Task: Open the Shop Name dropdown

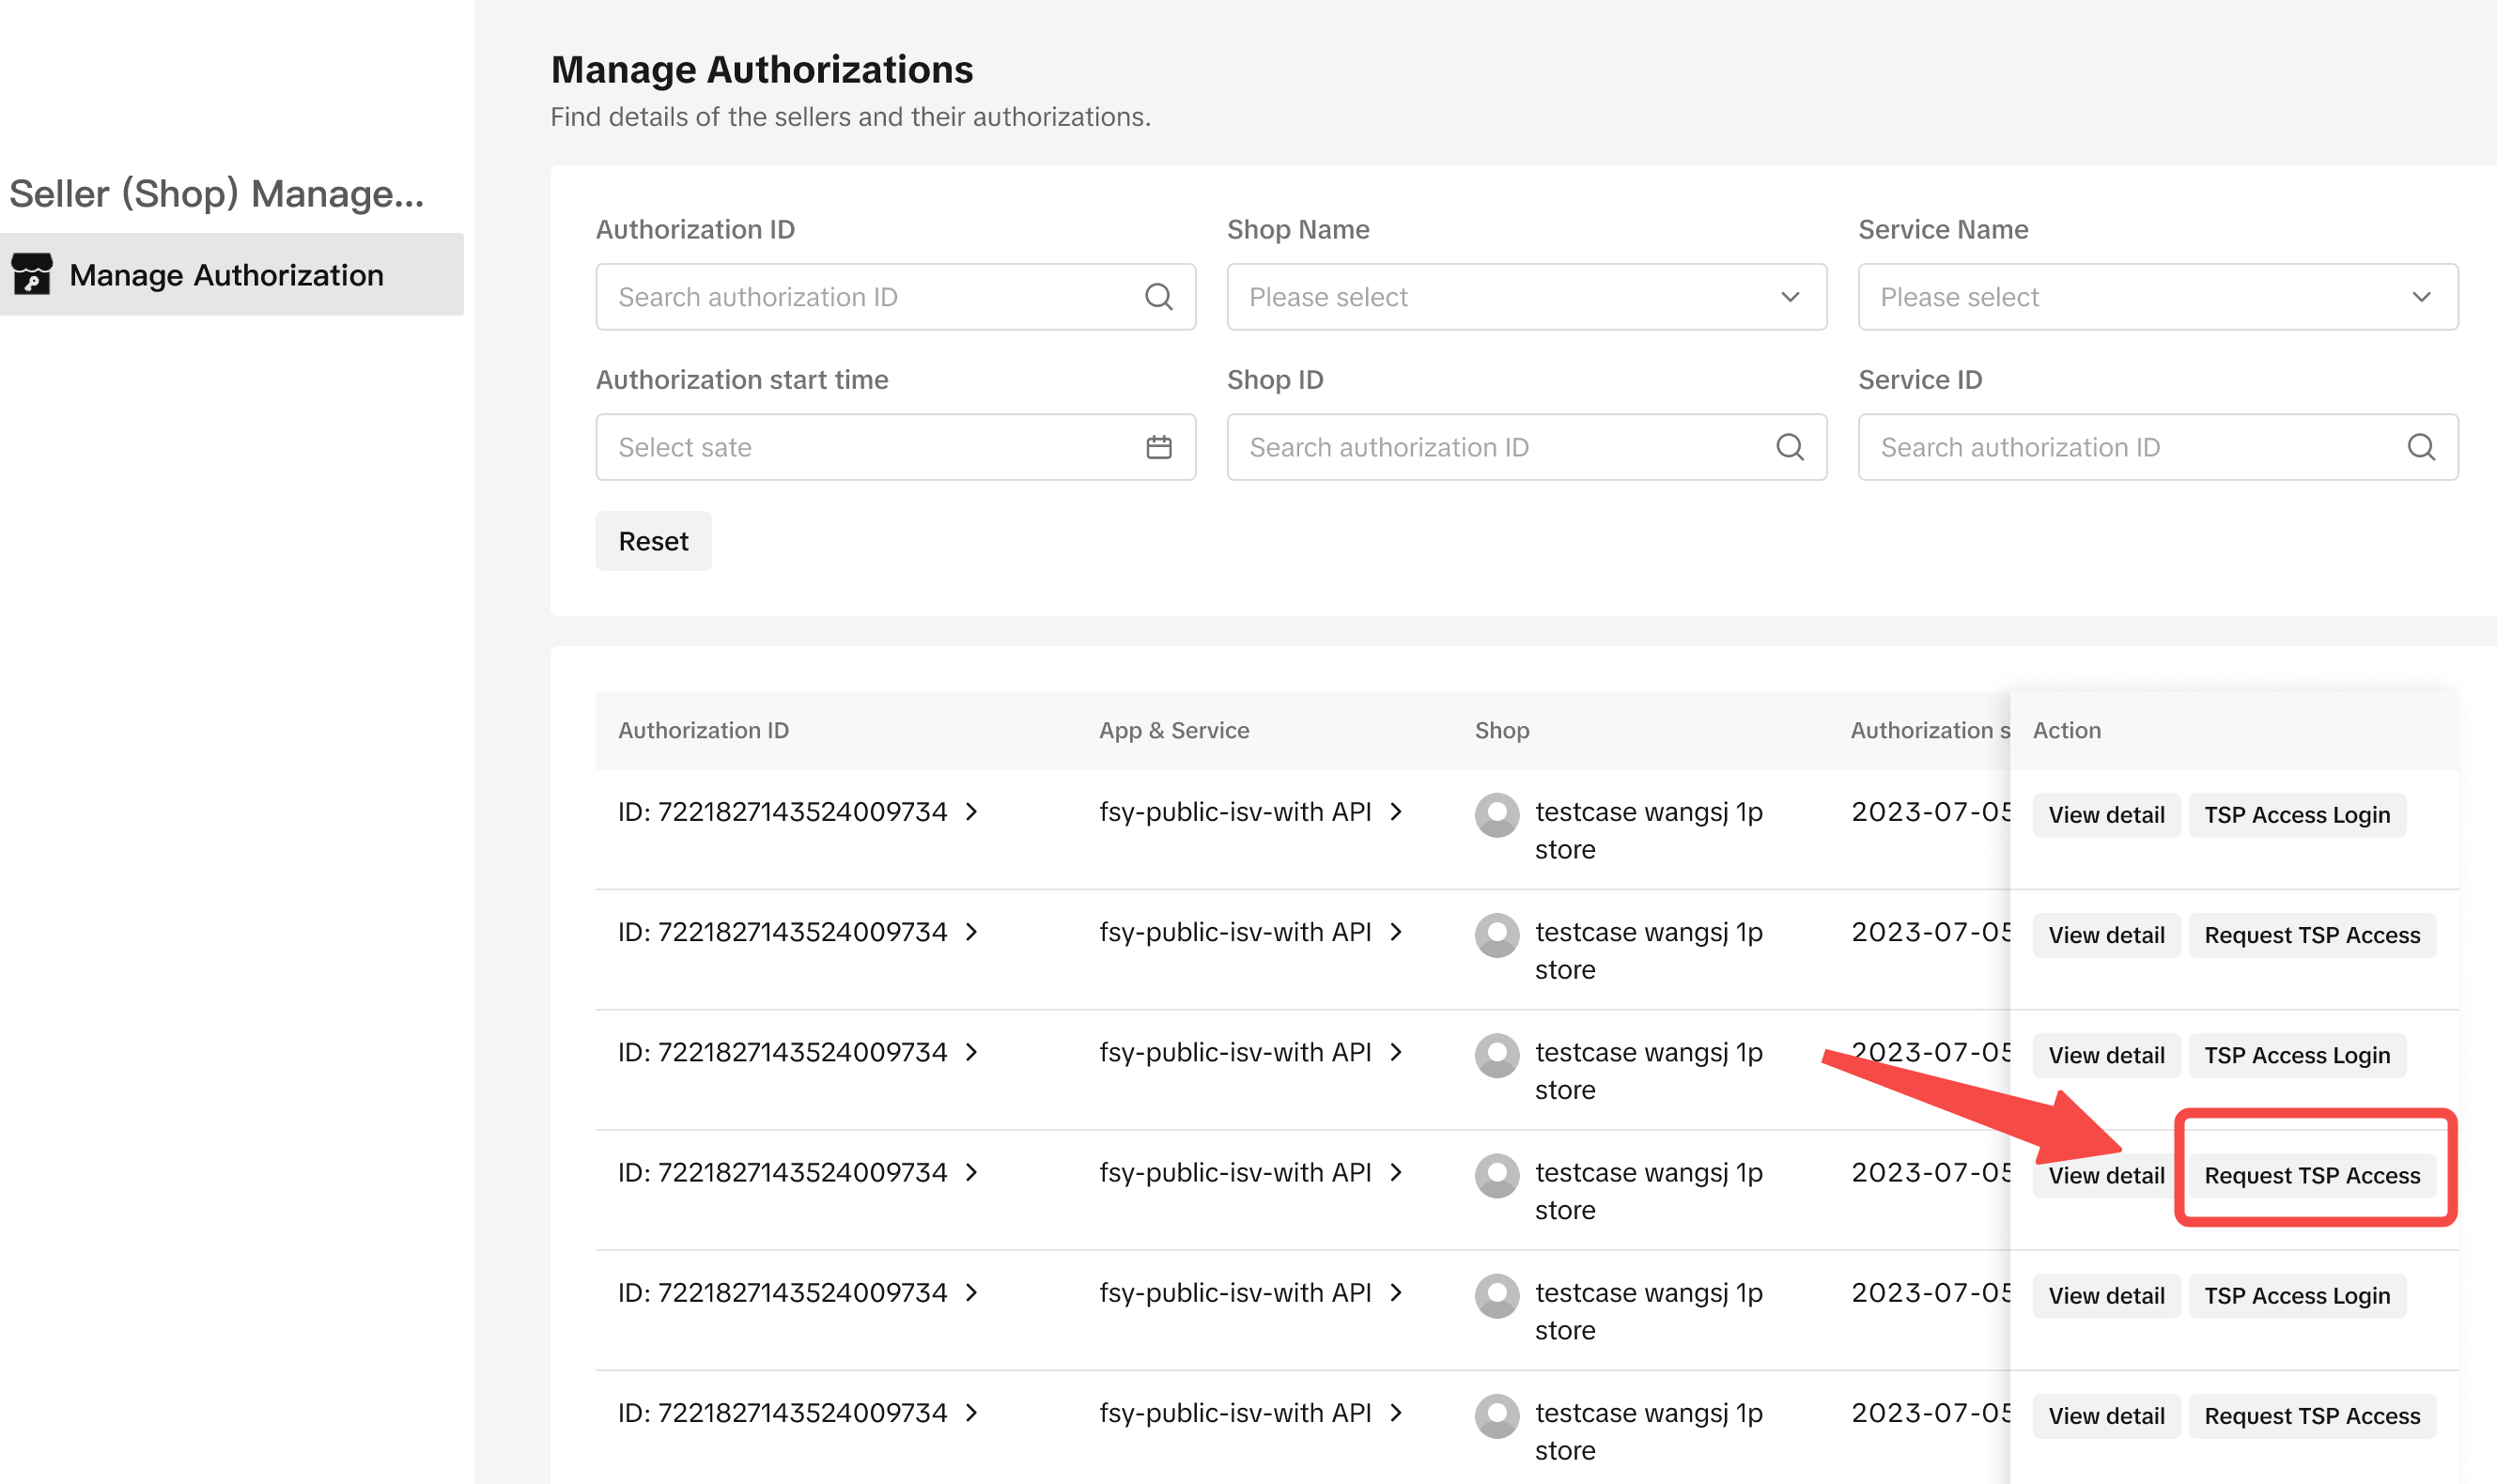Action: [x=1526, y=297]
